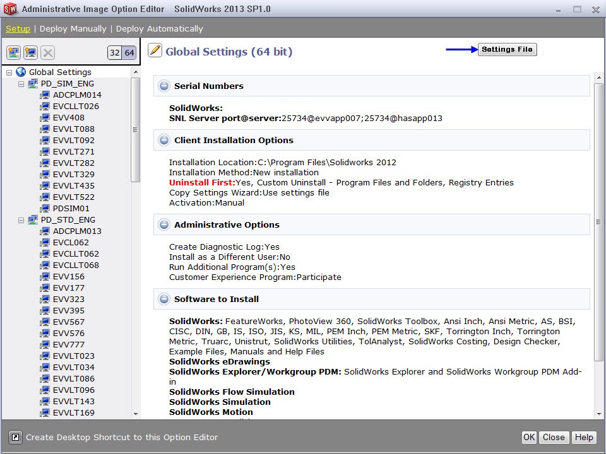606x454 pixels.
Task: Select machine EVVLT271 in the tree
Action: [x=73, y=152]
